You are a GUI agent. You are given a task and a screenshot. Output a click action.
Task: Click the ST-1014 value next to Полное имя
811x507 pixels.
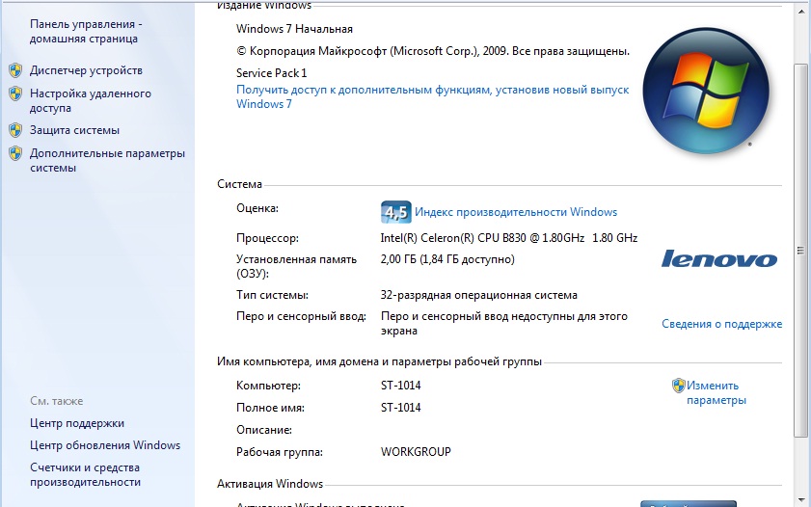point(401,408)
